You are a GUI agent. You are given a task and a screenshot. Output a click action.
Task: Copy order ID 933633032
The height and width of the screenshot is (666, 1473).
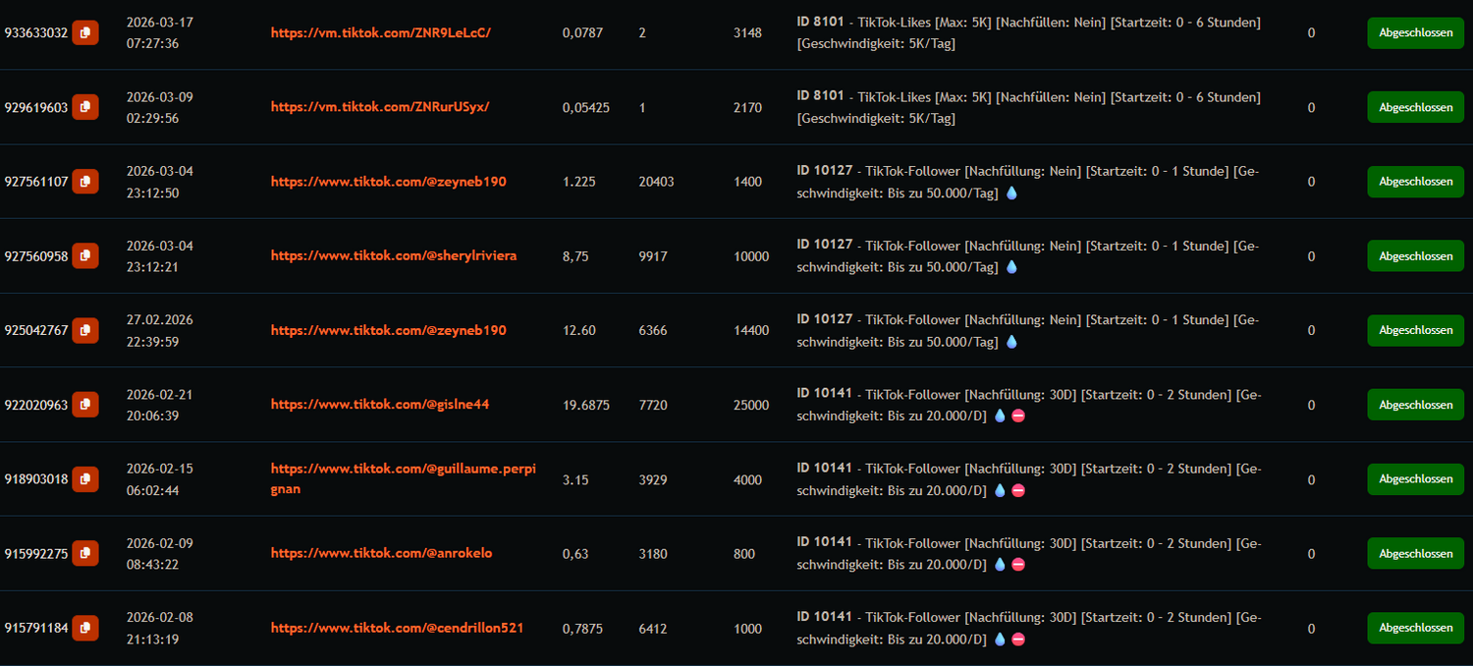click(85, 32)
